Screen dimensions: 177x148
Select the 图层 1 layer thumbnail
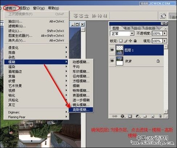(x=120, y=50)
